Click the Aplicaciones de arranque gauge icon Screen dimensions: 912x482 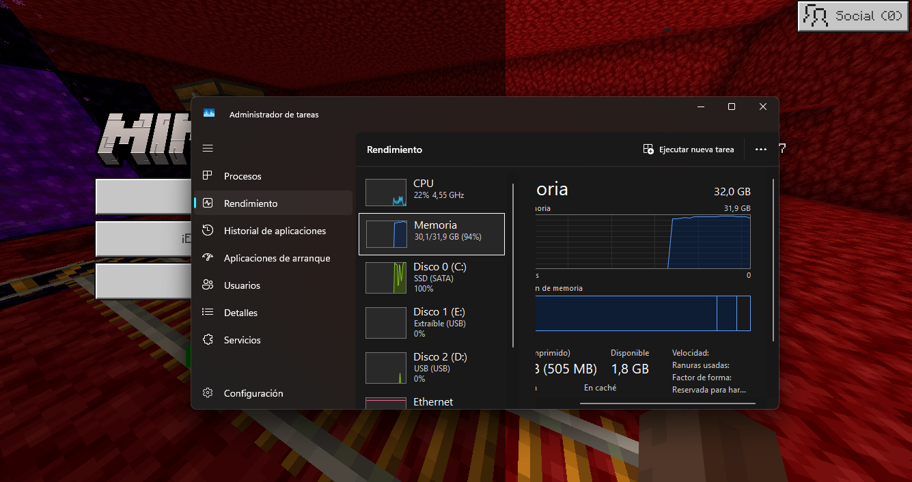(x=208, y=258)
